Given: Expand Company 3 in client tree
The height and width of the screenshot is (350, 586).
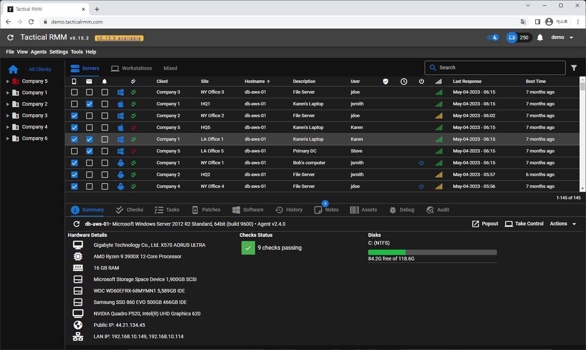Looking at the screenshot, I should click(8, 116).
